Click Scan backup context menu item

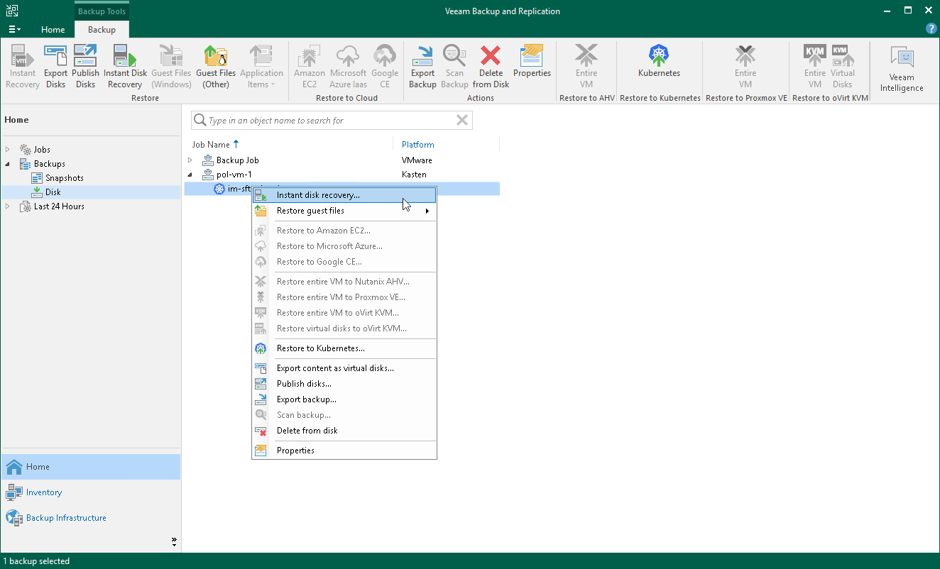coord(344,415)
